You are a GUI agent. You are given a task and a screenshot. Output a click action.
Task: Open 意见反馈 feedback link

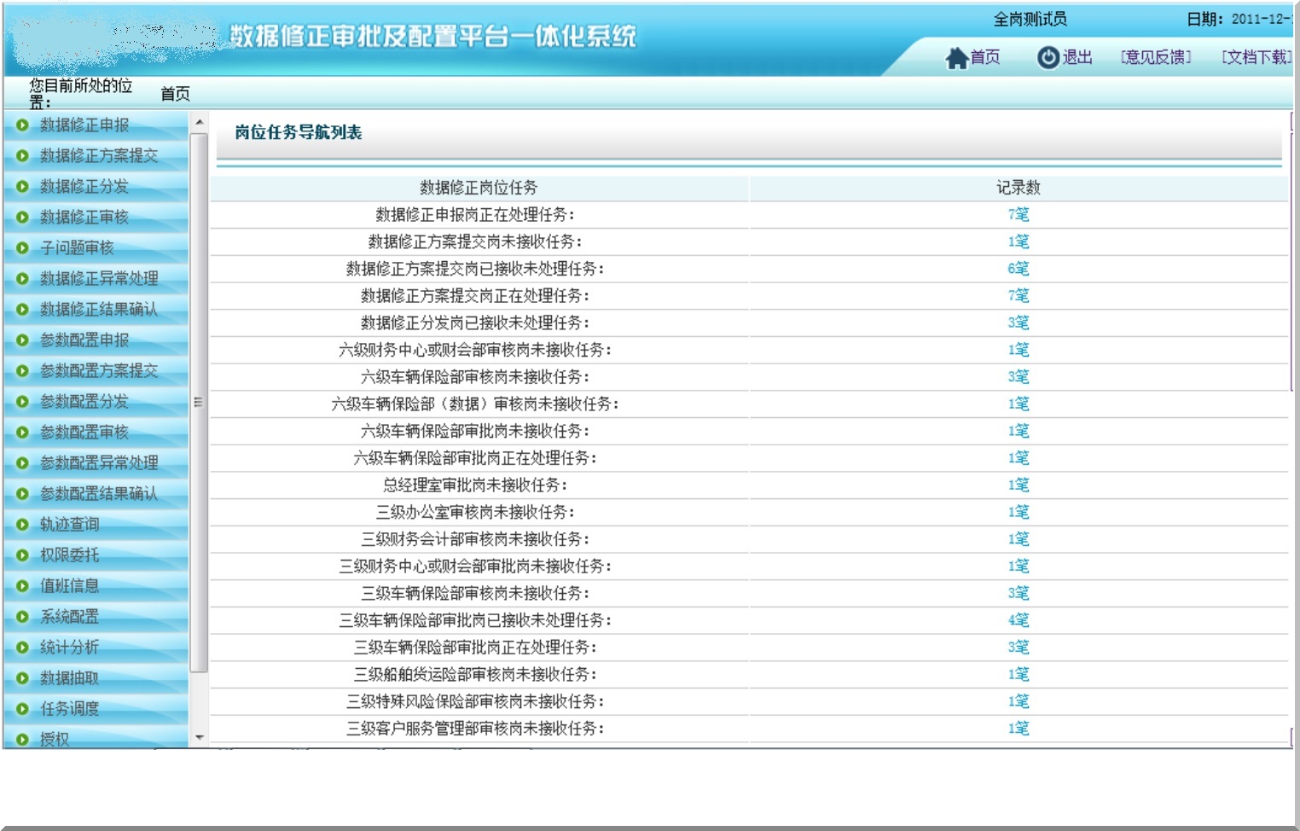point(1156,57)
